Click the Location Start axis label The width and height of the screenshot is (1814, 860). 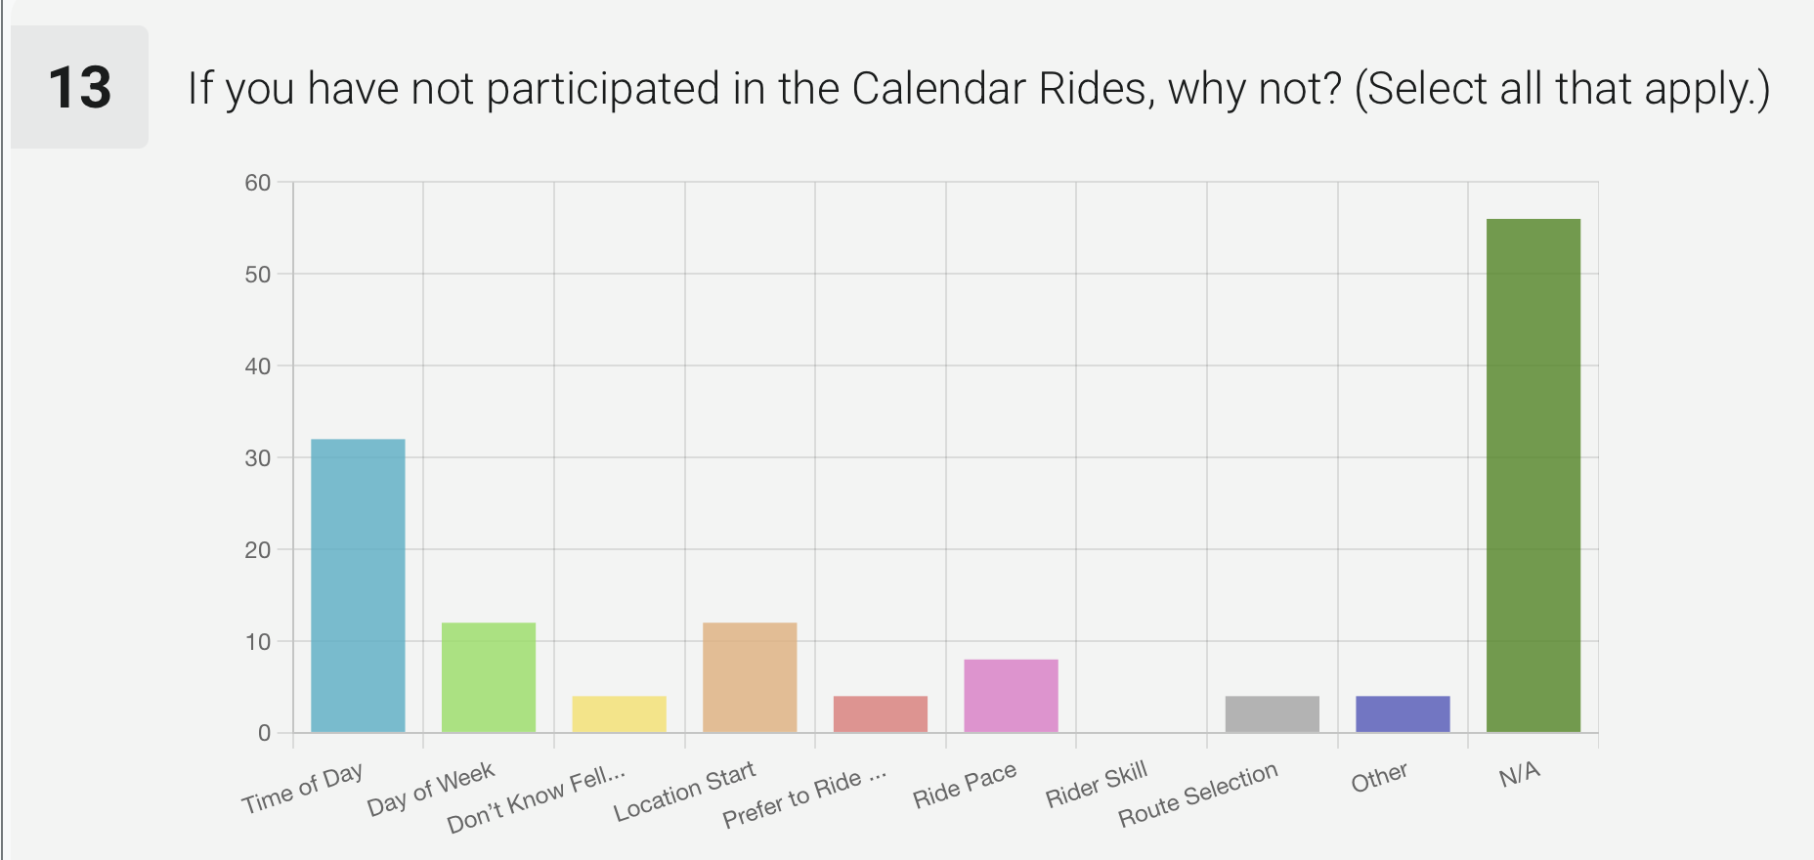pos(684,792)
